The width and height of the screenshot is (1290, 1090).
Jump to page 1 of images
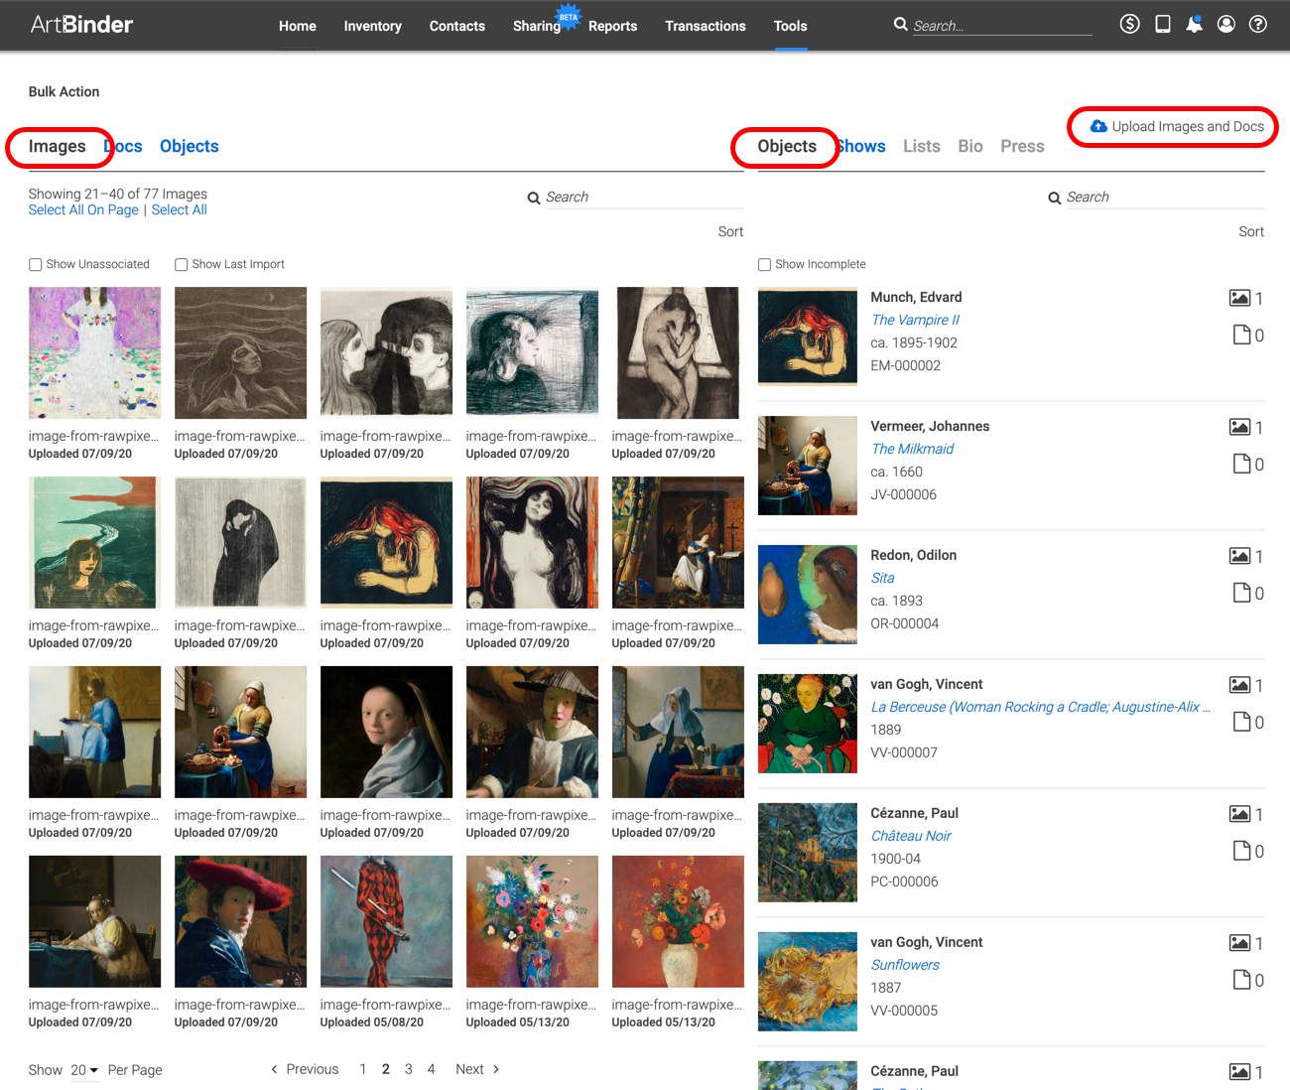[x=363, y=1069]
